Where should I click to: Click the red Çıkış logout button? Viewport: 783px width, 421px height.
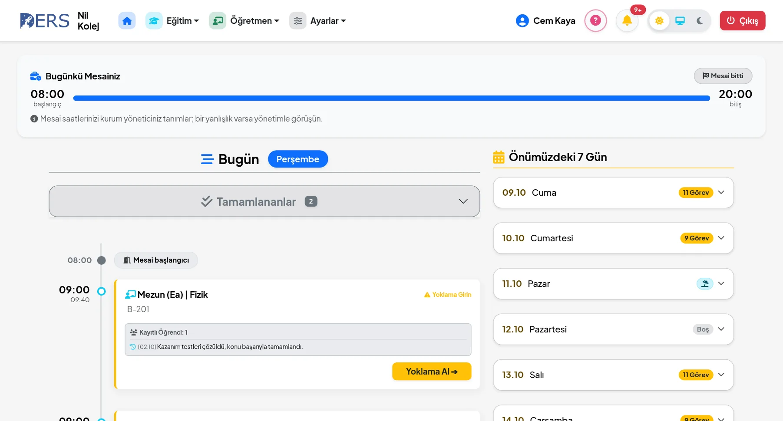(742, 21)
